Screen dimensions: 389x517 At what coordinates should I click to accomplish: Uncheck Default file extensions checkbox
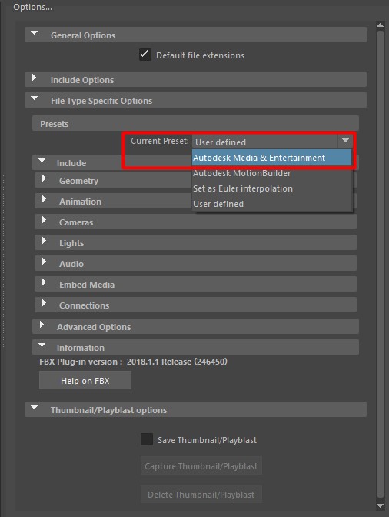click(145, 55)
